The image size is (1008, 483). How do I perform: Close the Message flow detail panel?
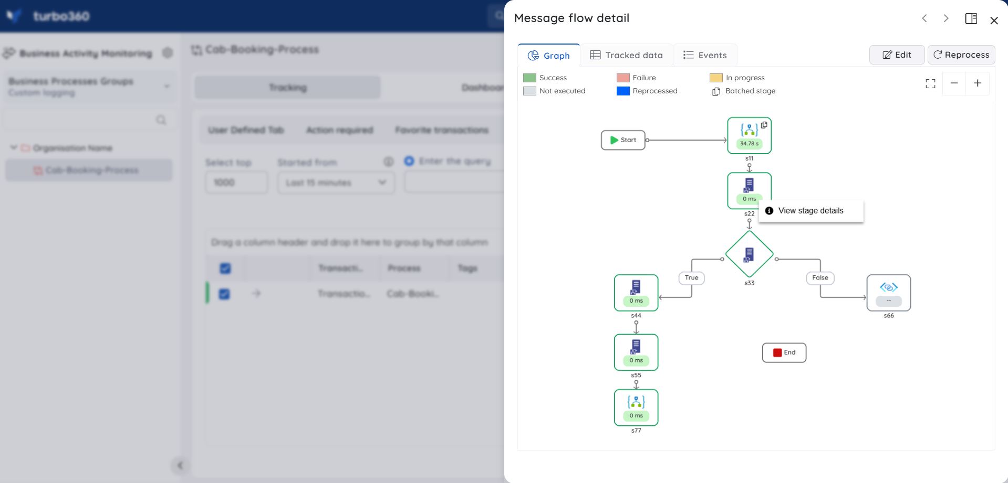994,20
